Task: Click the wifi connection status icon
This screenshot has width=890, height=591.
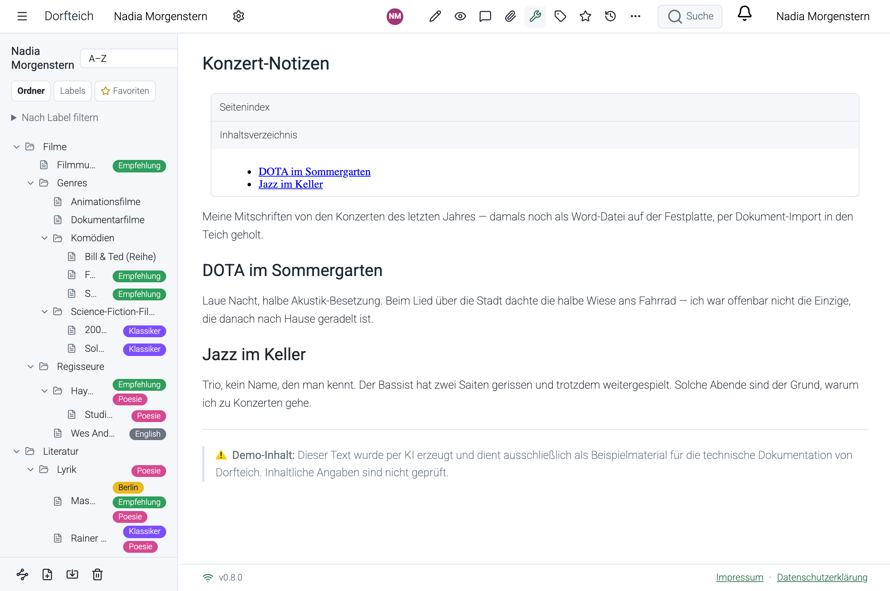Action: (x=208, y=577)
